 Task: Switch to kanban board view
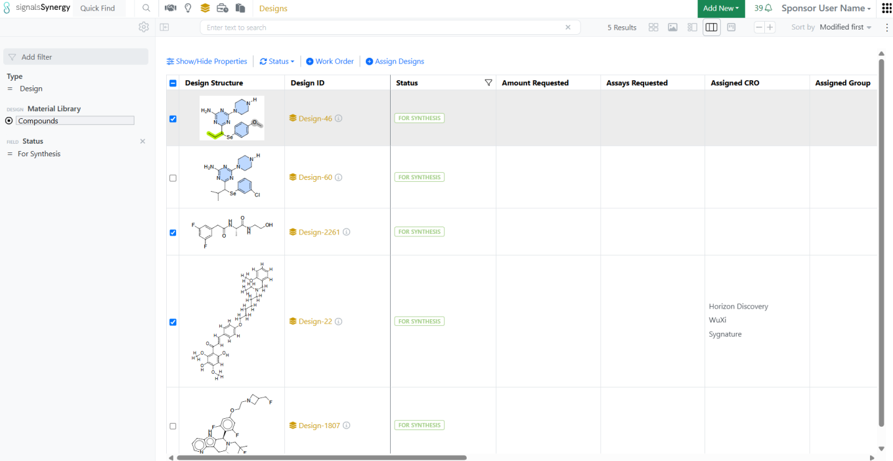pos(731,28)
